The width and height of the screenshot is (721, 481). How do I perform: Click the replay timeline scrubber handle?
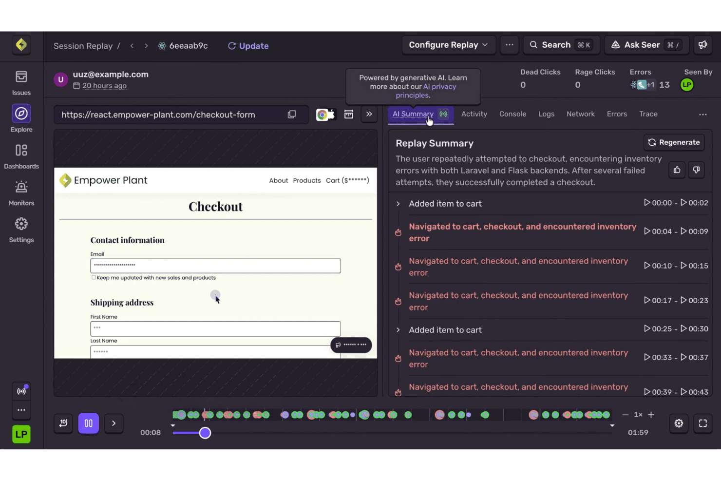coord(205,433)
